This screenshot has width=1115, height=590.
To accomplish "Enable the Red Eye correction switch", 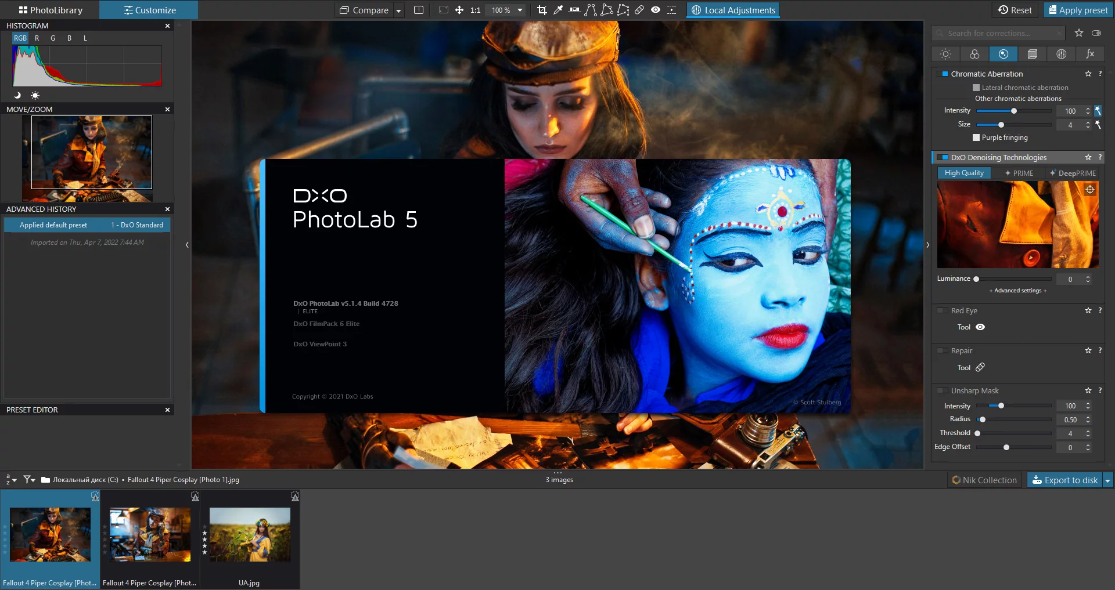I will click(x=943, y=310).
